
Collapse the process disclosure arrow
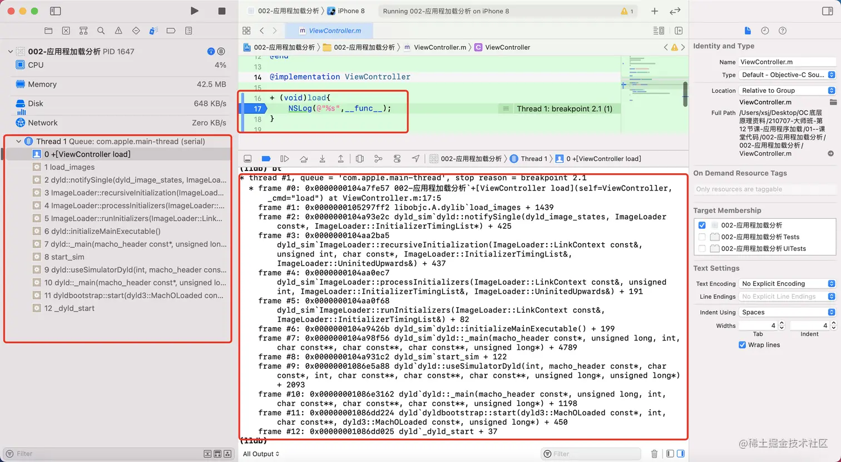pyautogui.click(x=11, y=52)
